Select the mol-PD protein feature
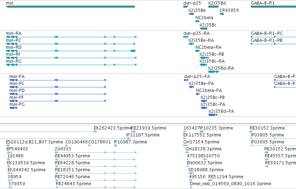 tap(58, 94)
